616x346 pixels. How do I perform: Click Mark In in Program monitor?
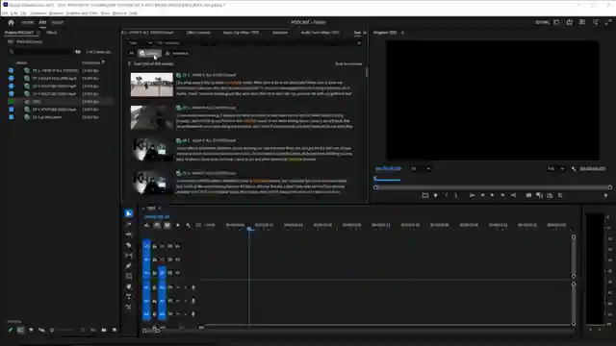pyautogui.click(x=446, y=195)
